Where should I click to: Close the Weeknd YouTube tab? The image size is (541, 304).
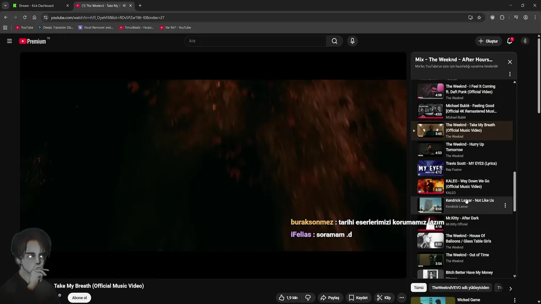(130, 5)
